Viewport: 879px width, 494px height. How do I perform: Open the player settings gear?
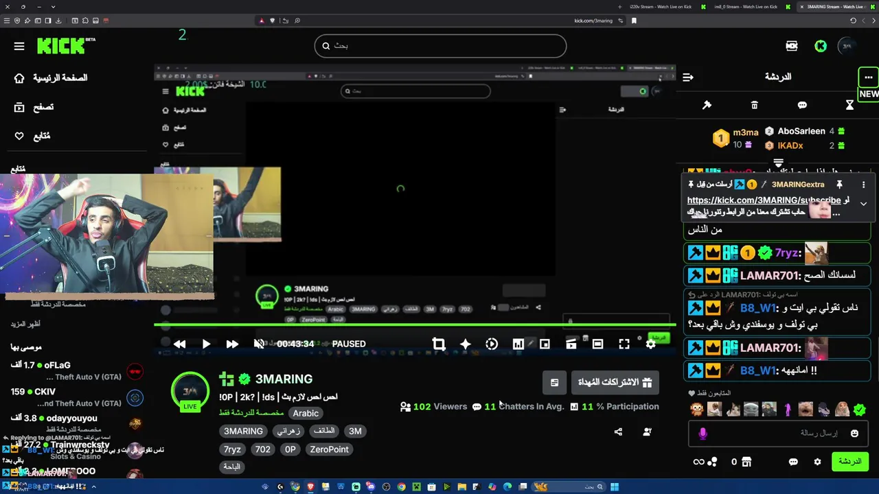point(650,344)
